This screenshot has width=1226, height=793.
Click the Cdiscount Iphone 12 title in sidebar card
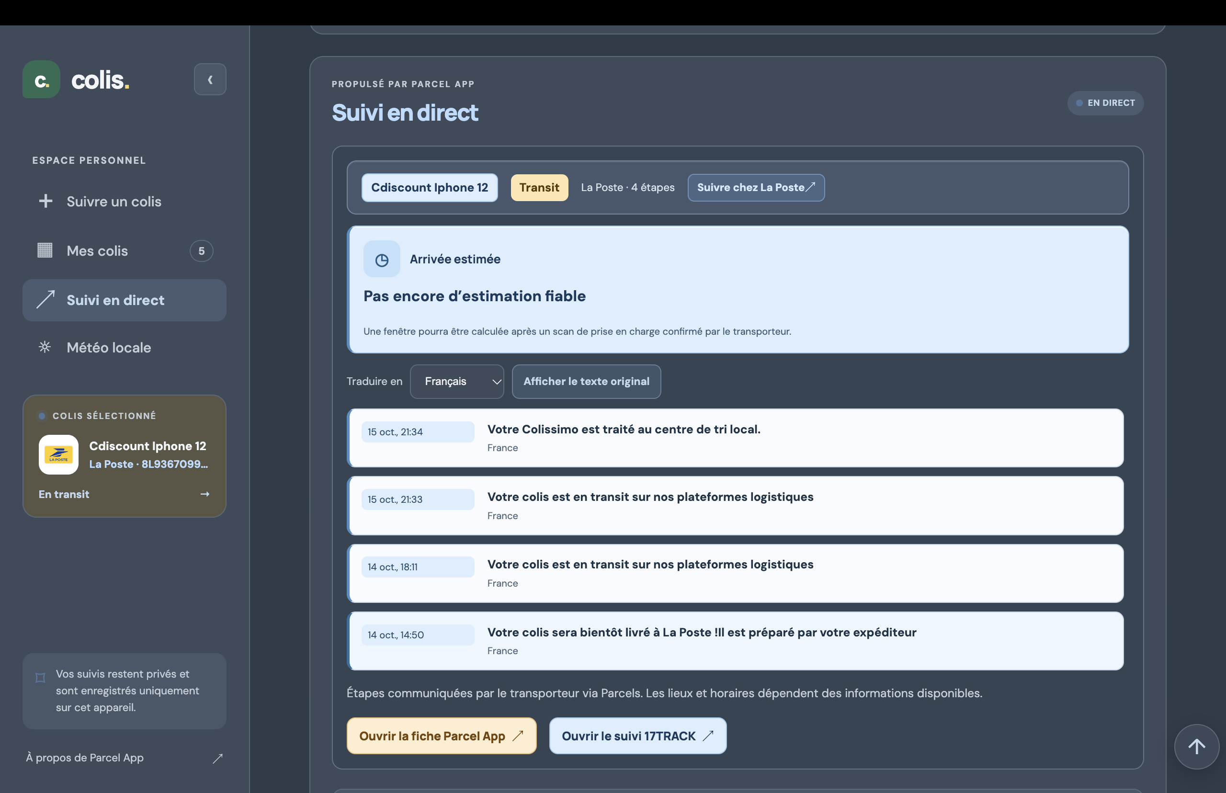[x=148, y=446]
